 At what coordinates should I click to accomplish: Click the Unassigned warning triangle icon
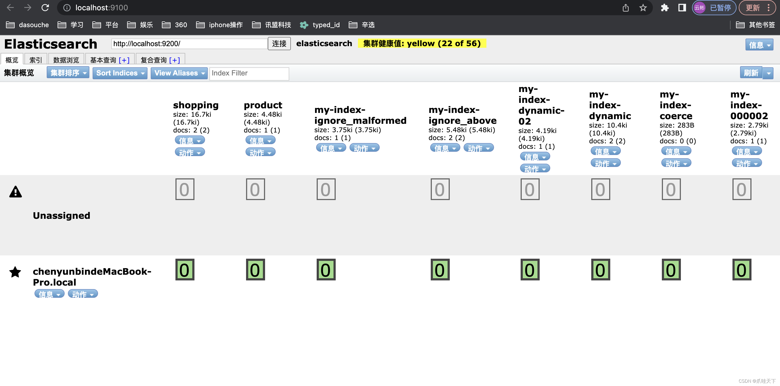[15, 192]
